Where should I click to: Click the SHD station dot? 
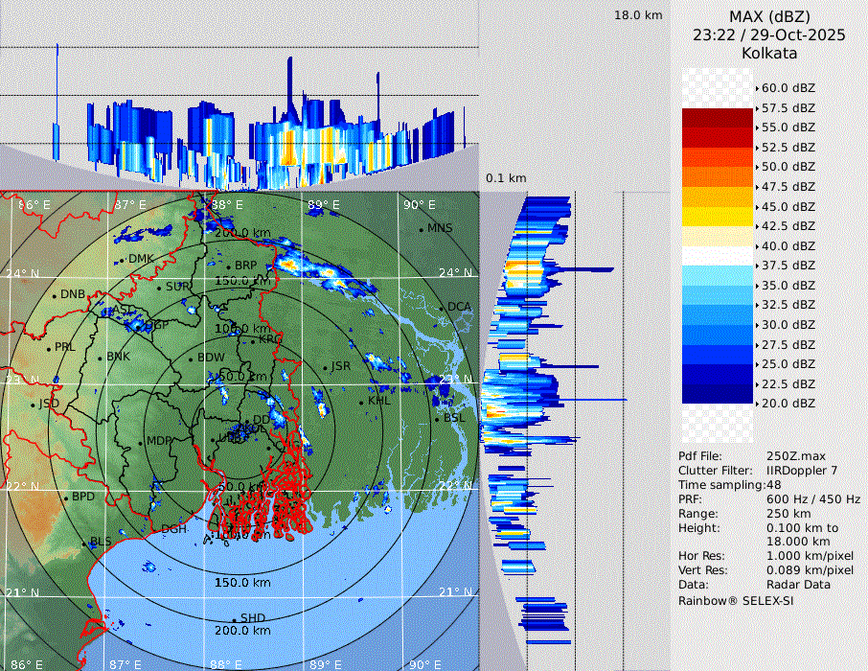(234, 619)
